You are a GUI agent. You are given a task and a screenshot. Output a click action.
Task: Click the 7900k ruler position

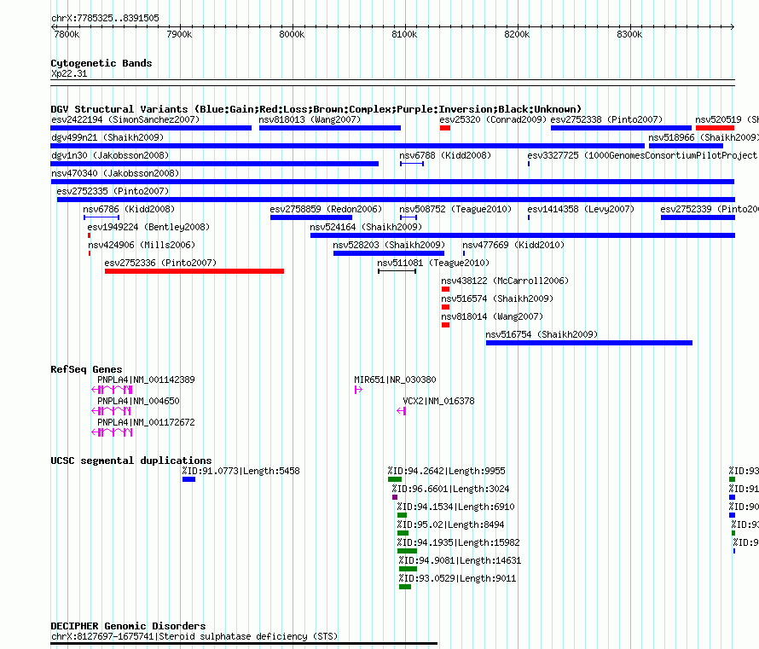click(180, 34)
